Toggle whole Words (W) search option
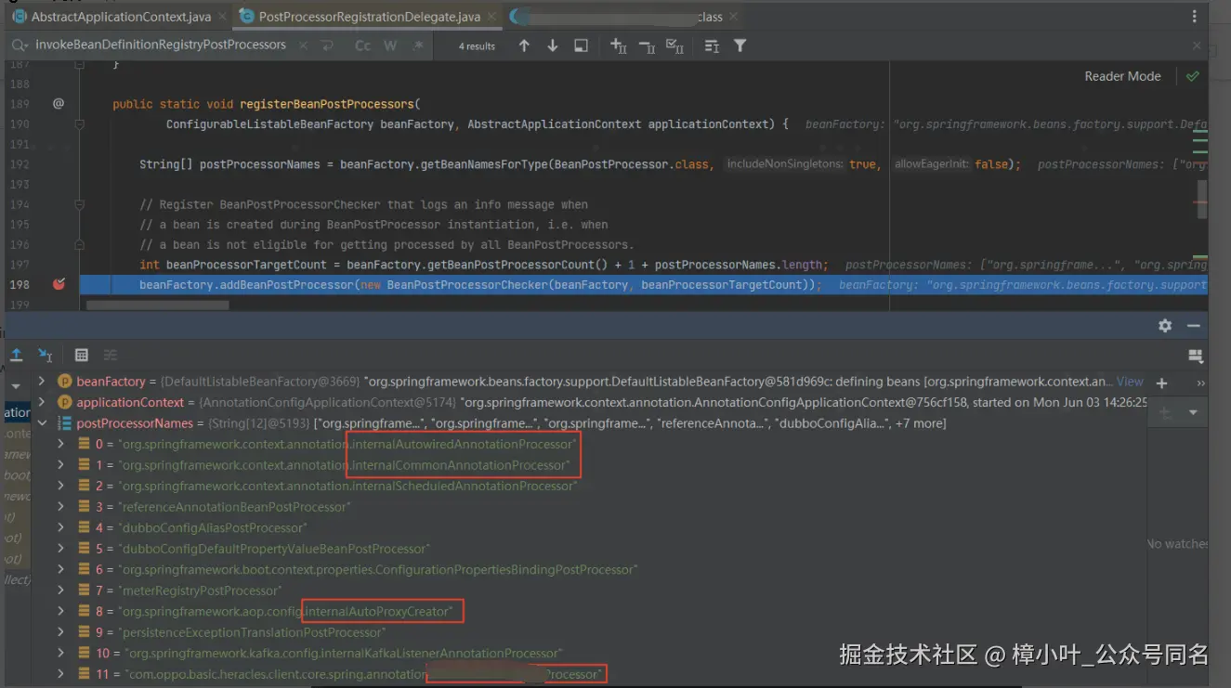This screenshot has height=688, width=1231. point(390,45)
